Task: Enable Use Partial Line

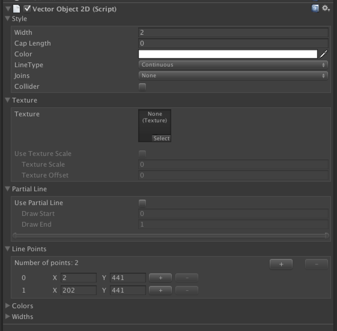Action: click(142, 203)
